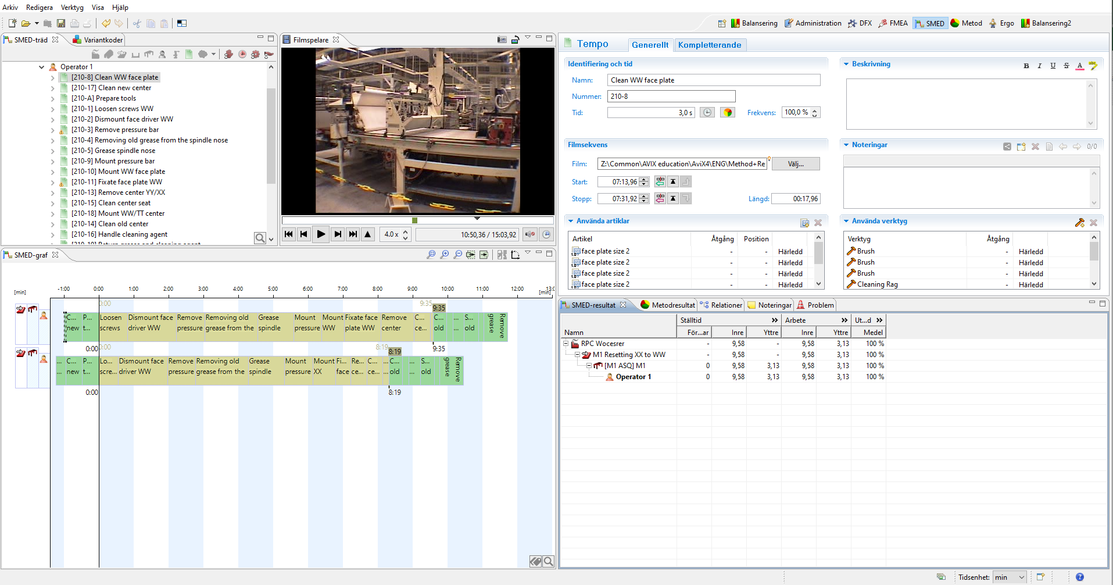
Task: Click the Undo arrow in the main toolbar
Action: [x=106, y=23]
